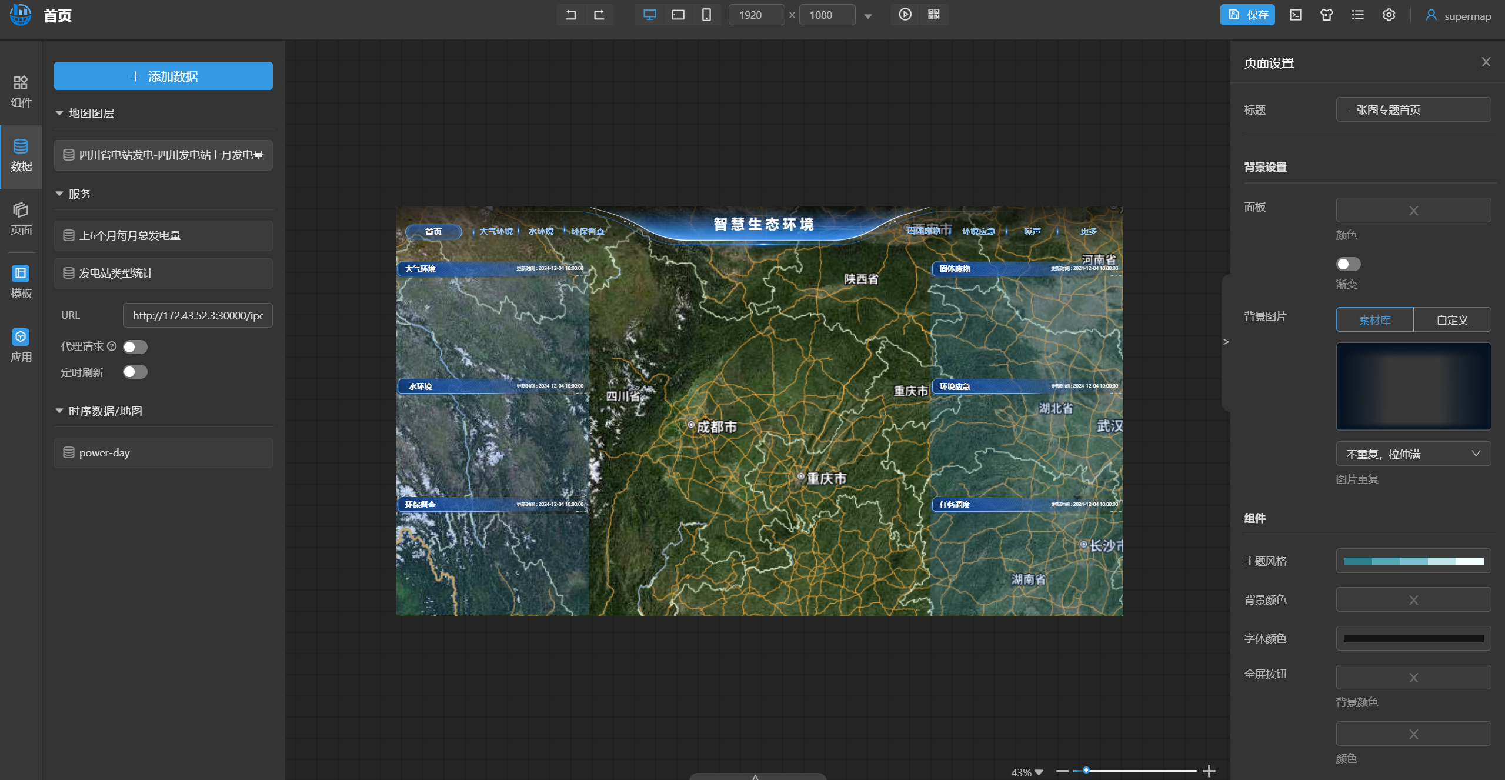Click the 任务调度 panel header in preview

coord(1026,504)
